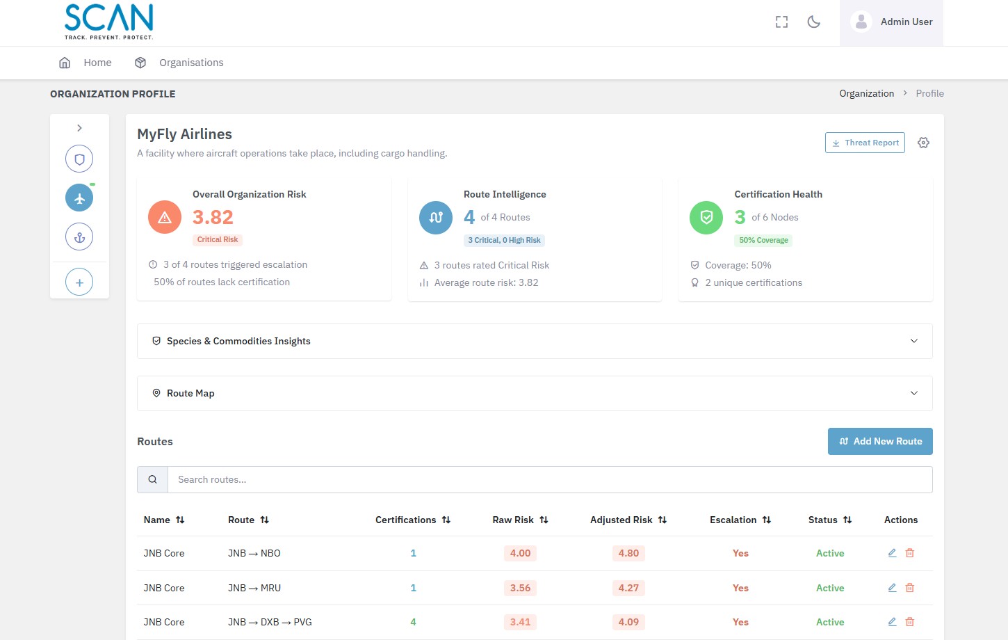This screenshot has width=1008, height=640.
Task: Expand the collapsed sidebar with the chevron arrow
Action: point(79,128)
